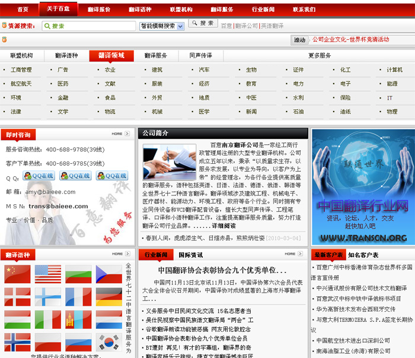Select the Czech flag icon
This screenshot has width=415, height=358.
click(x=108, y=274)
